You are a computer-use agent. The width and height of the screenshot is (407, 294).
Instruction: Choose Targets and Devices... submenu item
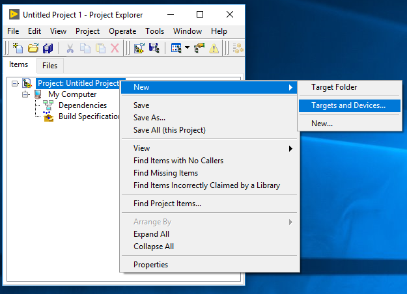[350, 105]
